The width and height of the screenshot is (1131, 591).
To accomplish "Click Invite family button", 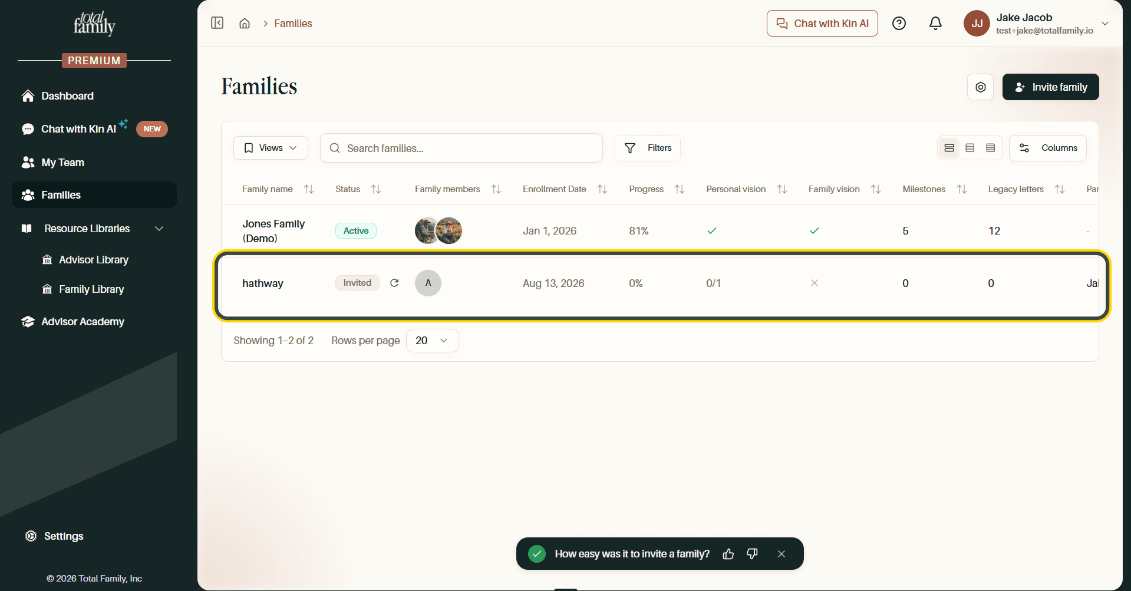I will (1050, 87).
